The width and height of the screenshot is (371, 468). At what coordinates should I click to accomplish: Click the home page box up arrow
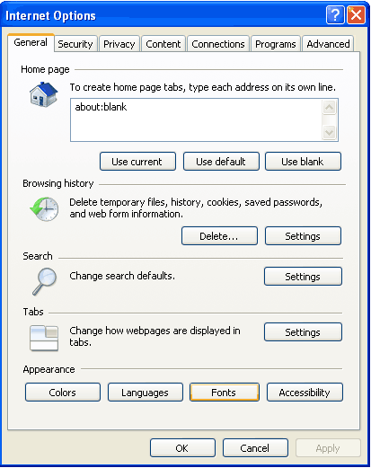pyautogui.click(x=330, y=107)
